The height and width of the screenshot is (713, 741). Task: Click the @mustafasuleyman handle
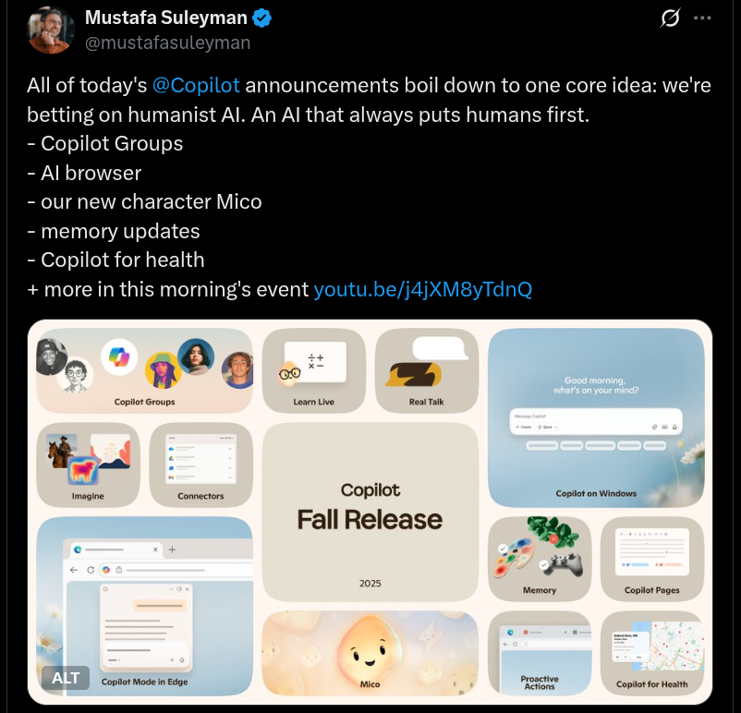168,43
